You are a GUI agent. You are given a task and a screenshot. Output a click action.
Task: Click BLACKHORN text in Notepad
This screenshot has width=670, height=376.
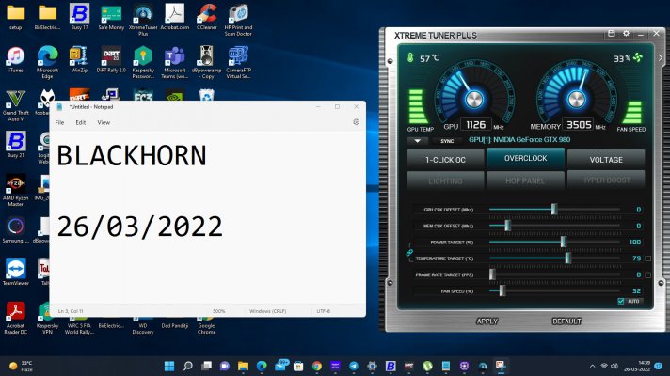tap(132, 155)
